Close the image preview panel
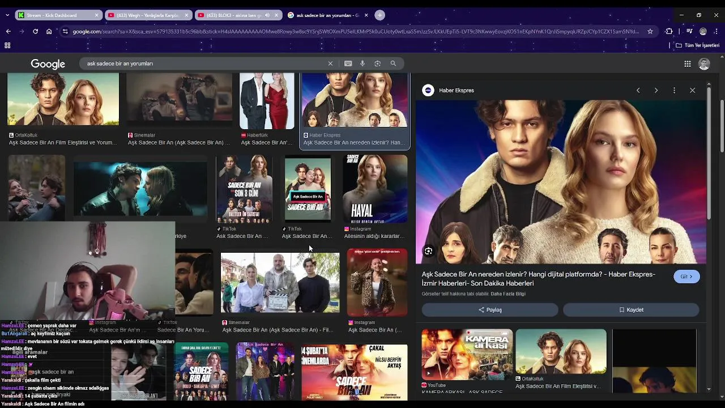 tap(692, 90)
